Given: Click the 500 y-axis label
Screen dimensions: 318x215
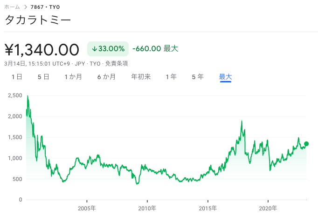Looking at the screenshot, I should coord(17,179).
